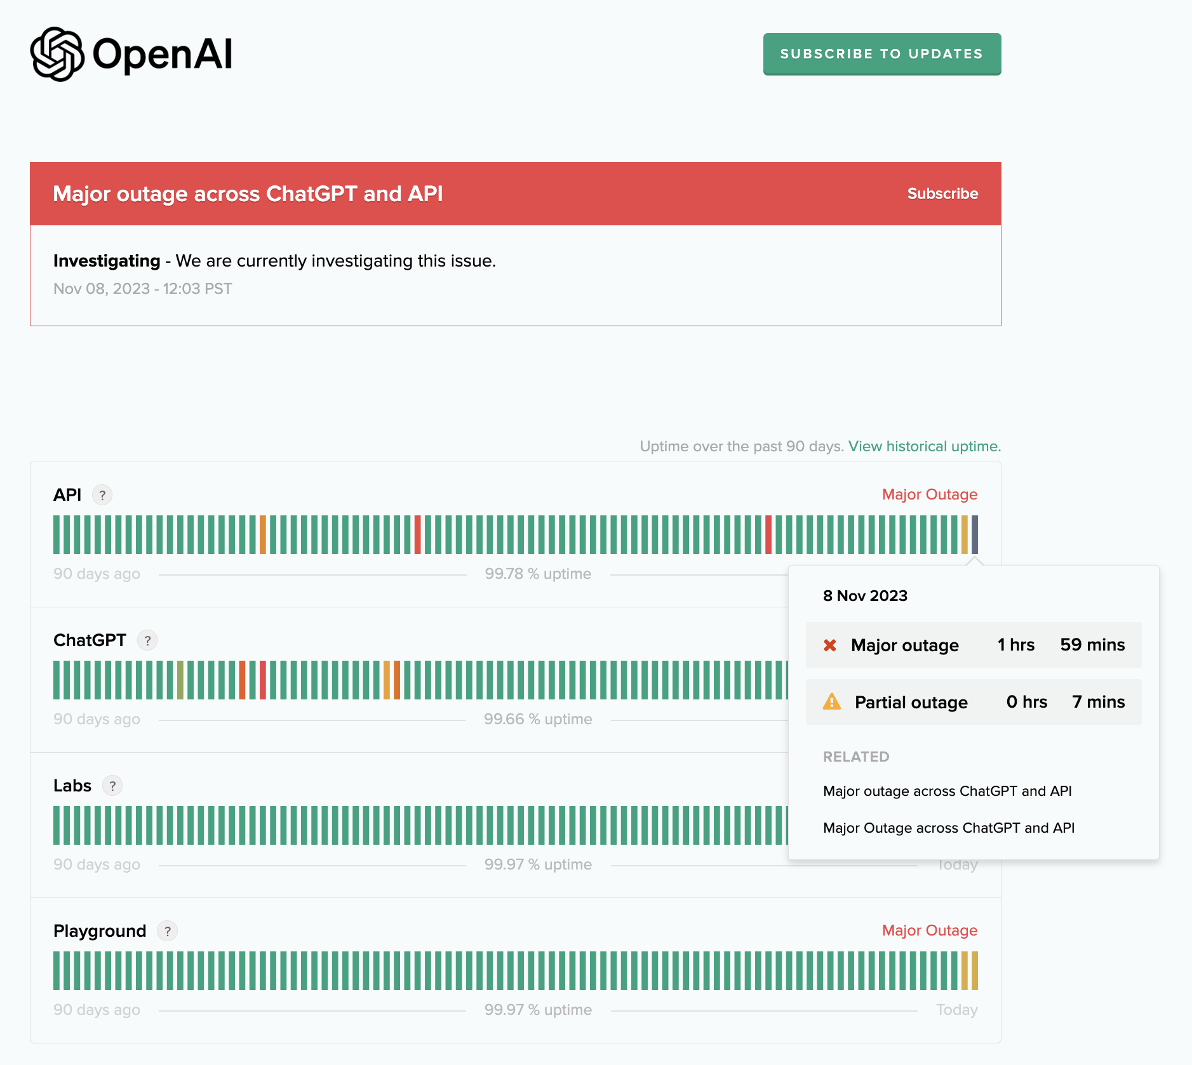1192x1065 pixels.
Task: Open the View historical uptime link
Action: tap(925, 446)
